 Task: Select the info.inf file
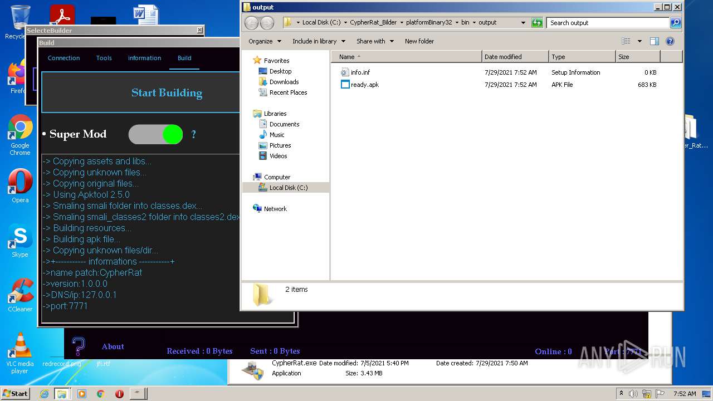[x=360, y=72]
